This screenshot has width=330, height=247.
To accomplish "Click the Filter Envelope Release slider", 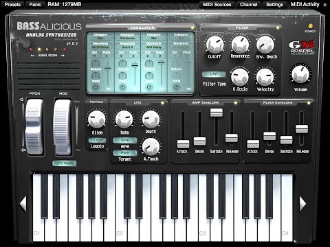I will click(x=302, y=129).
